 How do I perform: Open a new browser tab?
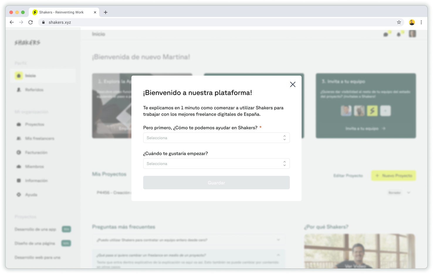click(105, 12)
